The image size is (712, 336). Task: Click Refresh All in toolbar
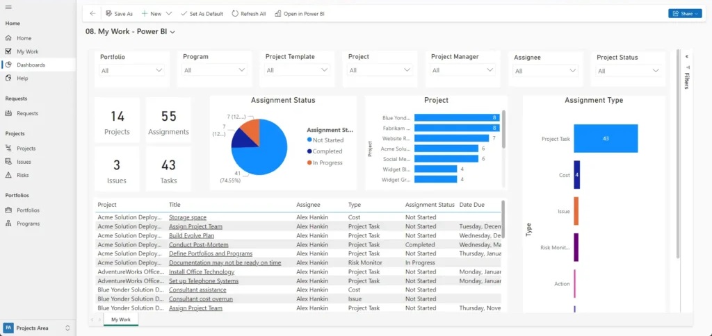248,13
